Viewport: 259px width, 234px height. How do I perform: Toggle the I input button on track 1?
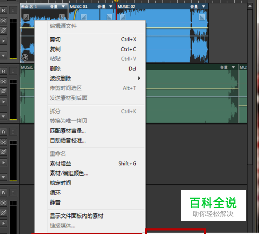click(13, 10)
